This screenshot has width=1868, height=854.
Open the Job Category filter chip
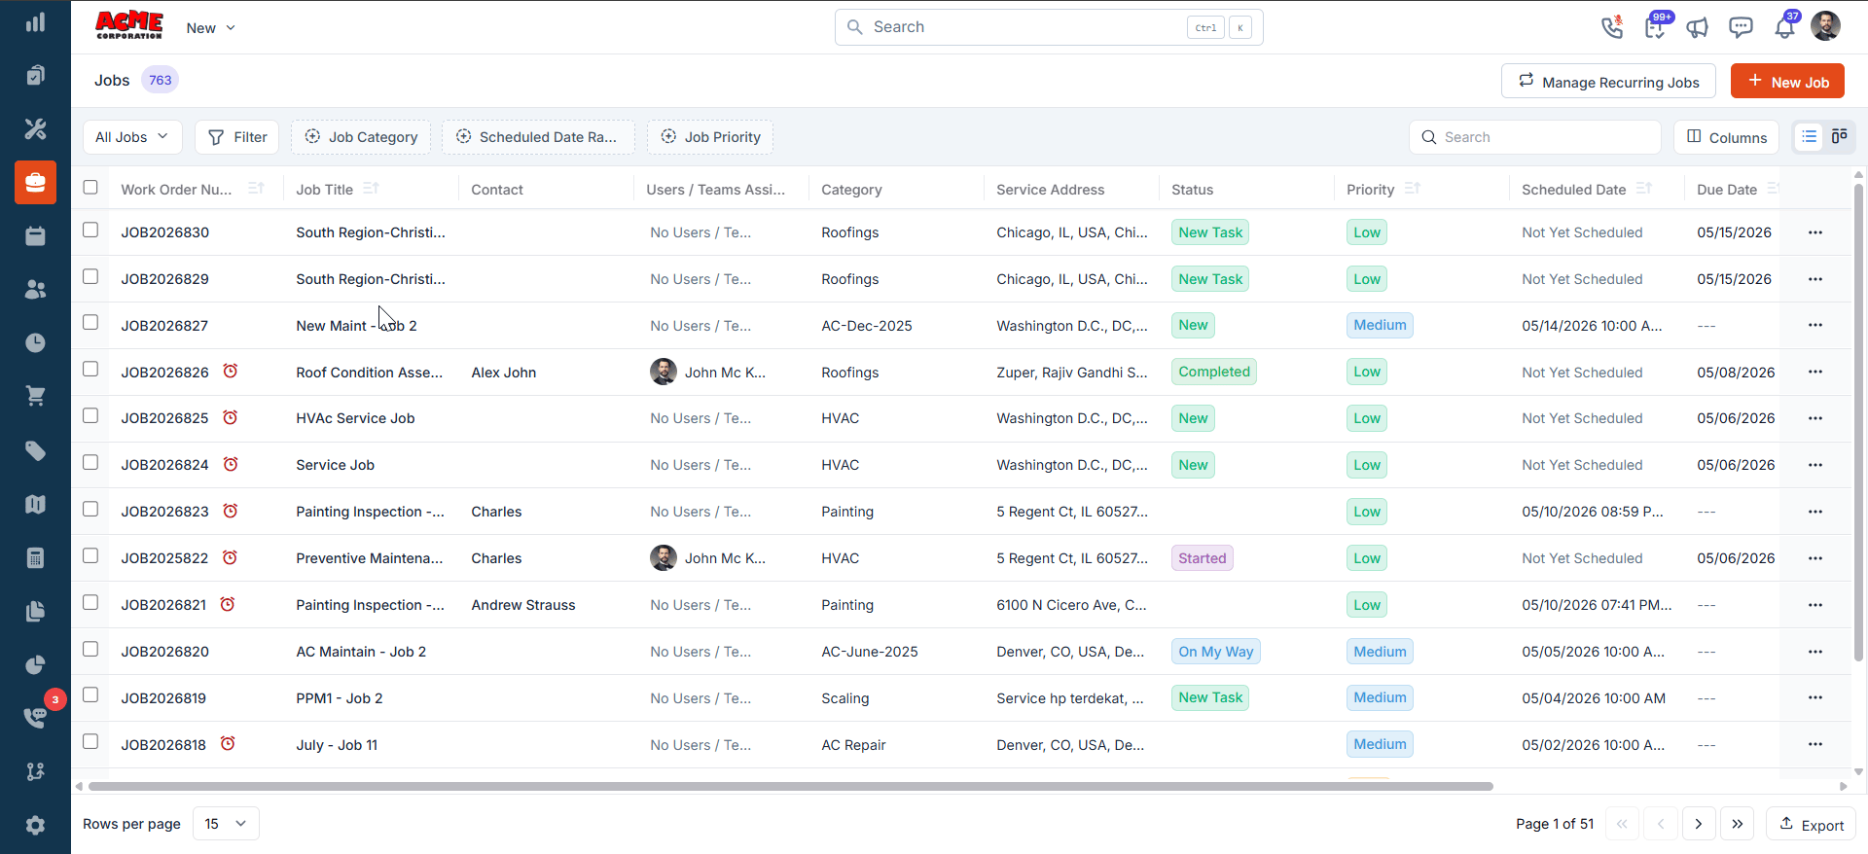[x=361, y=137]
